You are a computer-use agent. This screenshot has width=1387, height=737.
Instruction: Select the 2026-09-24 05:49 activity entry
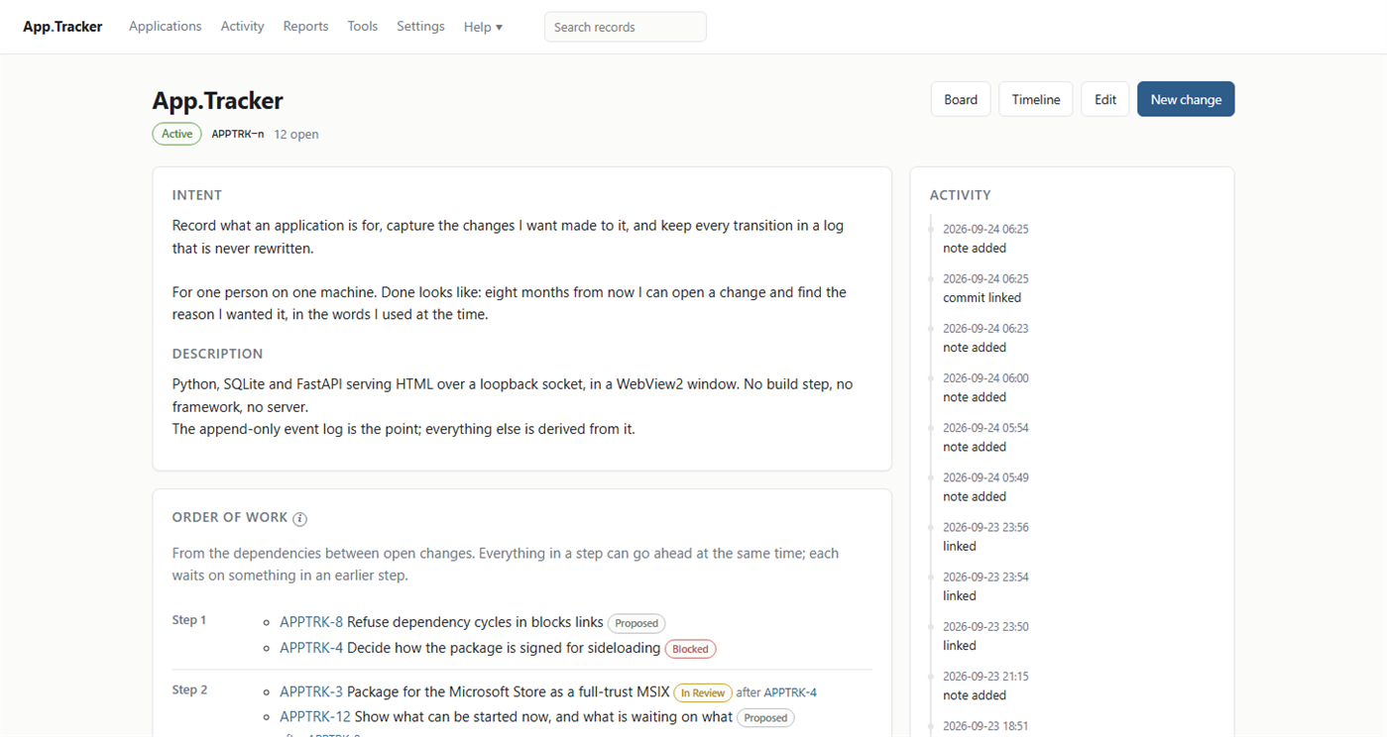(x=985, y=486)
